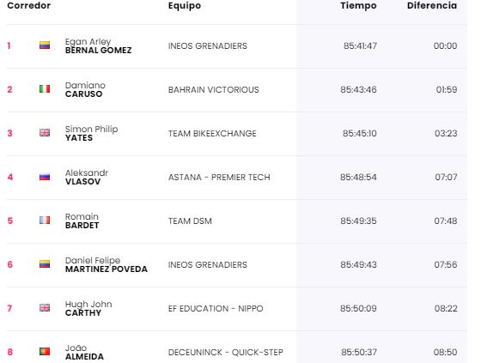Click the Russian flag next to Aleksandr Vlasov
Viewport: 481px width, 363px height.
click(45, 177)
